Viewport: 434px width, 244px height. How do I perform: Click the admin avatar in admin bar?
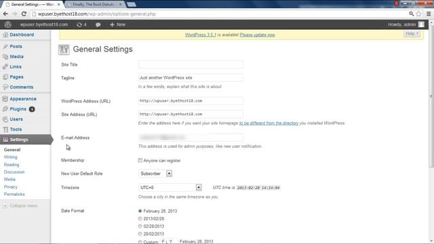(421, 24)
